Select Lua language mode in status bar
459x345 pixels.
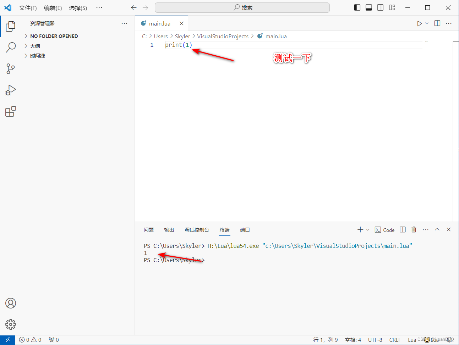(x=412, y=340)
